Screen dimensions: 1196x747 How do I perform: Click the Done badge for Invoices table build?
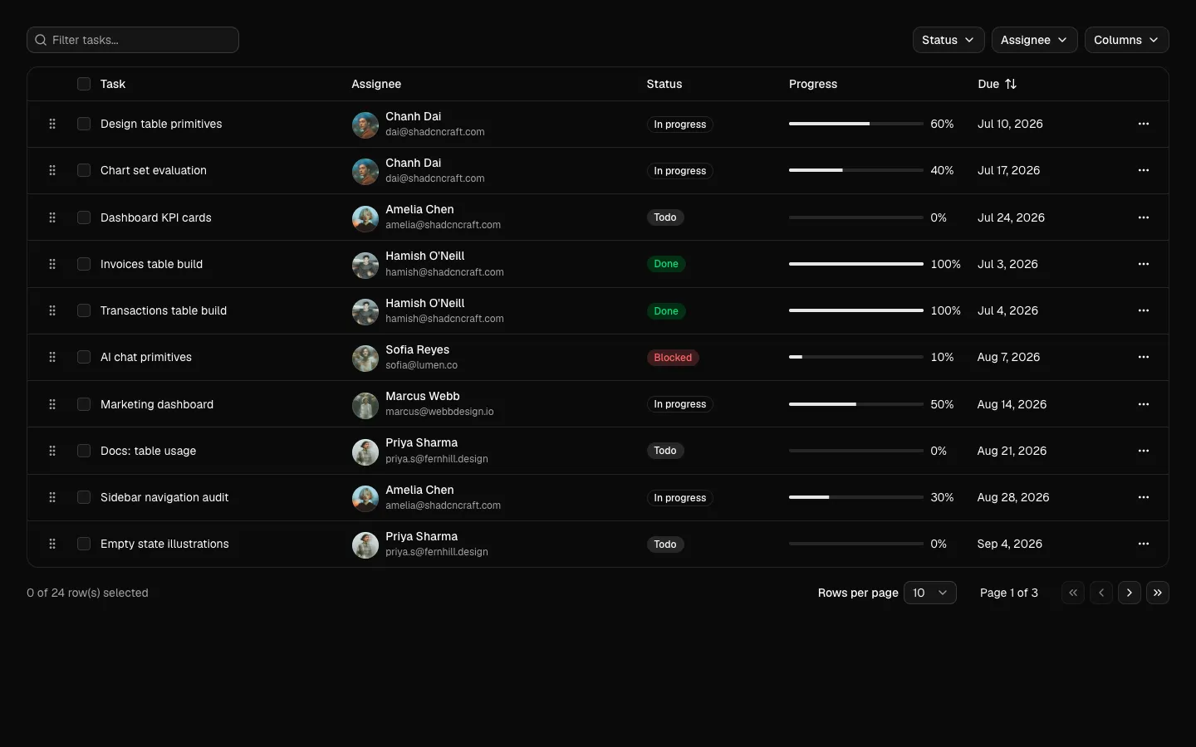pyautogui.click(x=666, y=264)
